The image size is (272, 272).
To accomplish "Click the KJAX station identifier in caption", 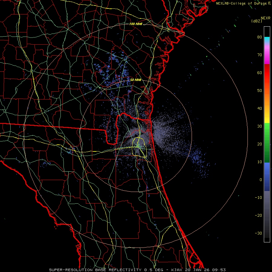I will (177, 270).
